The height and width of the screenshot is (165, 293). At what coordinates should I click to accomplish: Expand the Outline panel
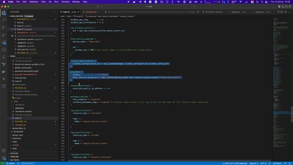pyautogui.click(x=14, y=154)
